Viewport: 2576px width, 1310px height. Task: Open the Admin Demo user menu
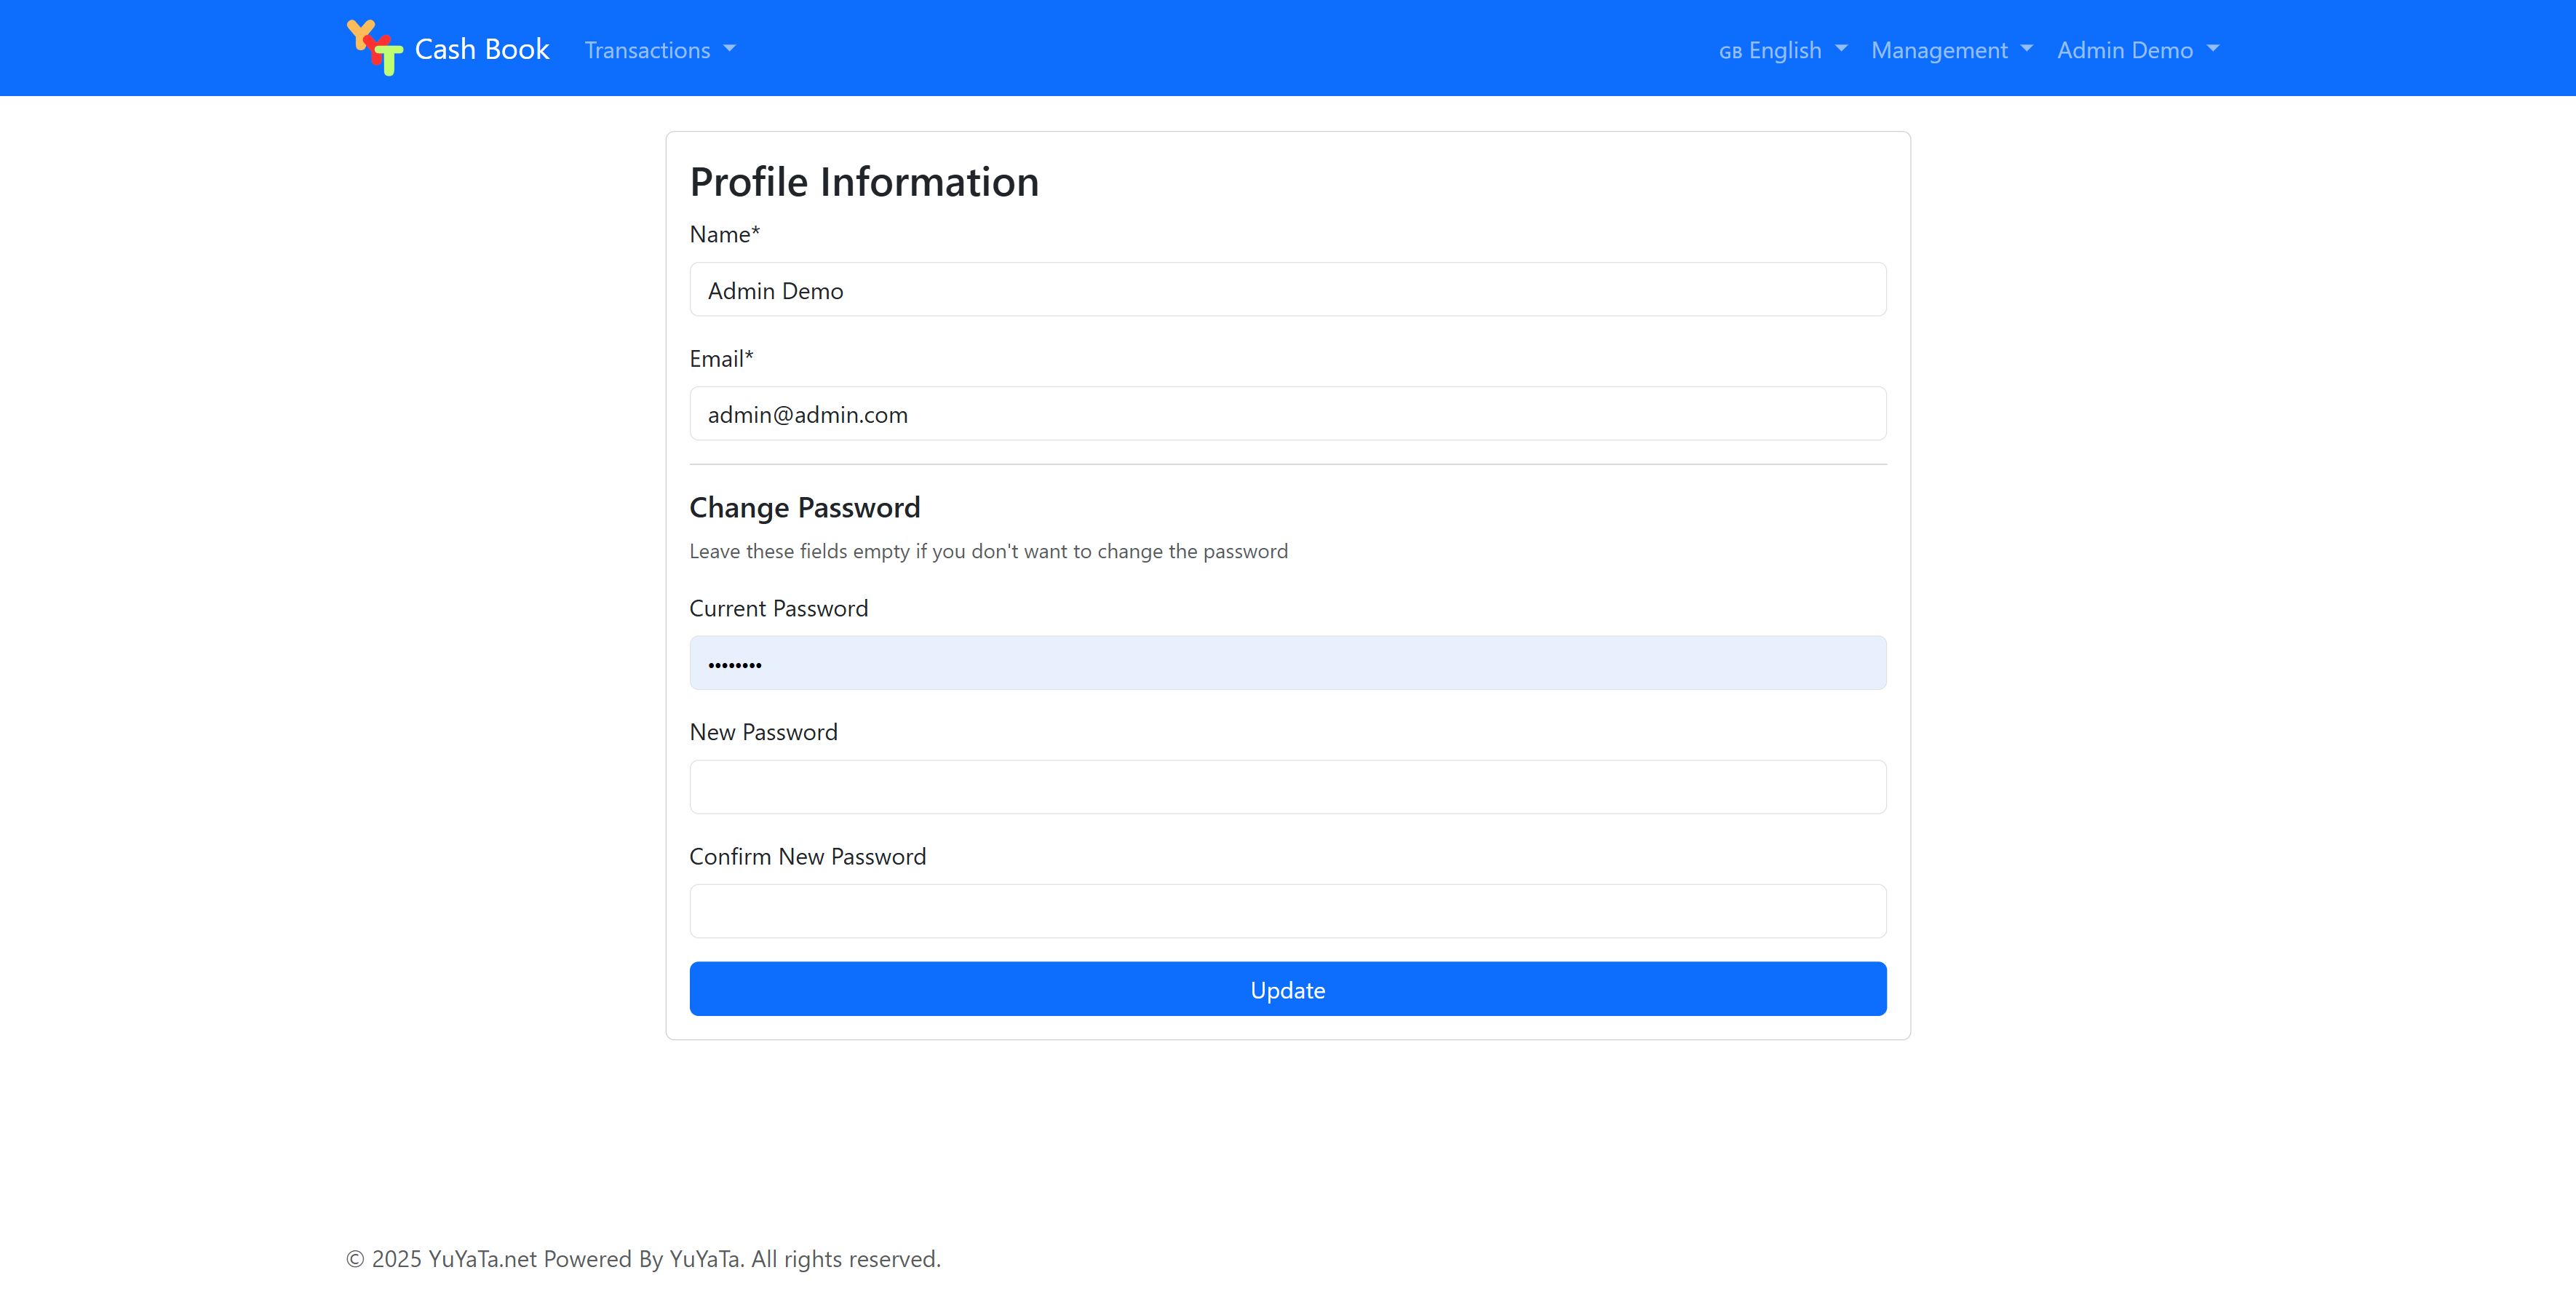tap(2125, 50)
